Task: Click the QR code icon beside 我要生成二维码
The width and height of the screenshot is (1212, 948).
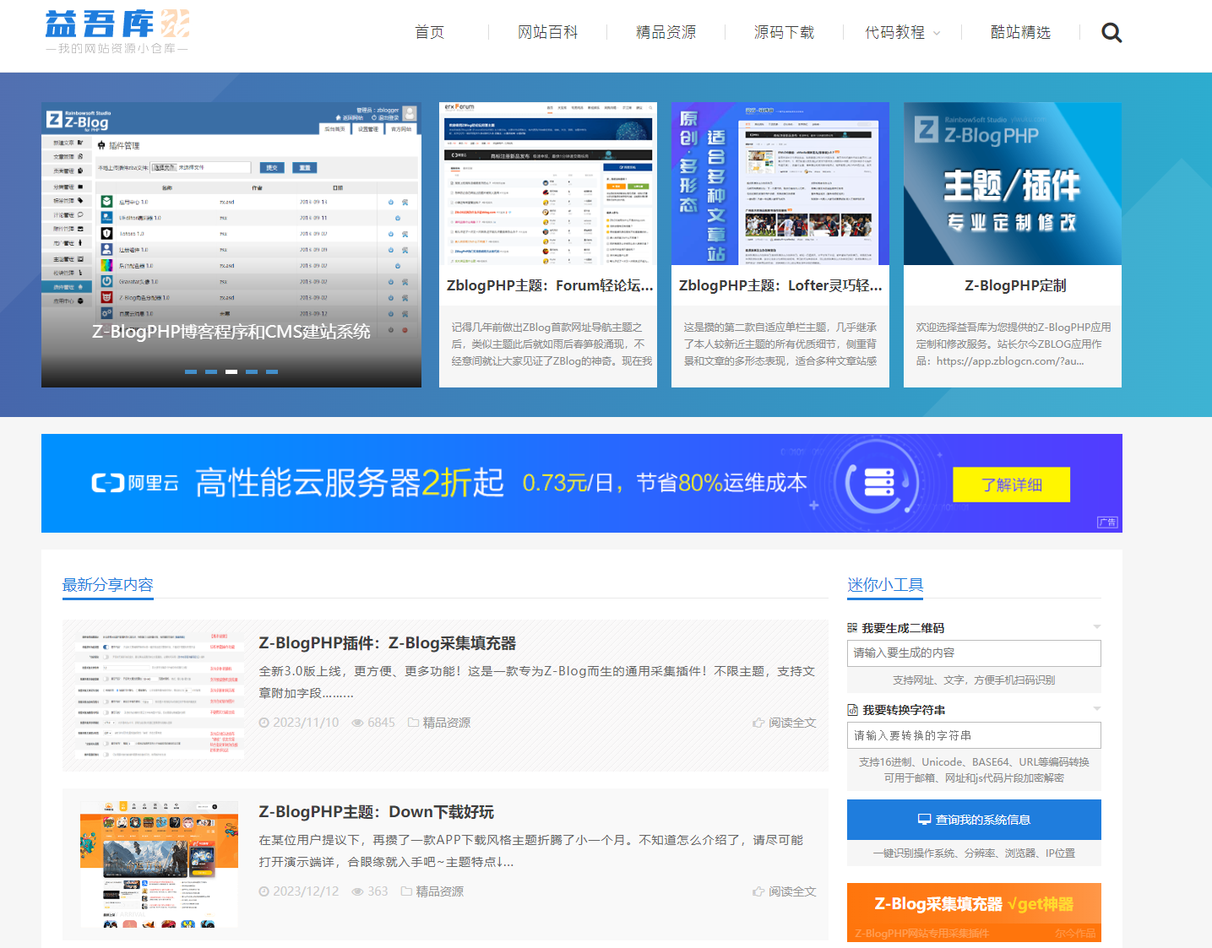Action: coord(852,628)
